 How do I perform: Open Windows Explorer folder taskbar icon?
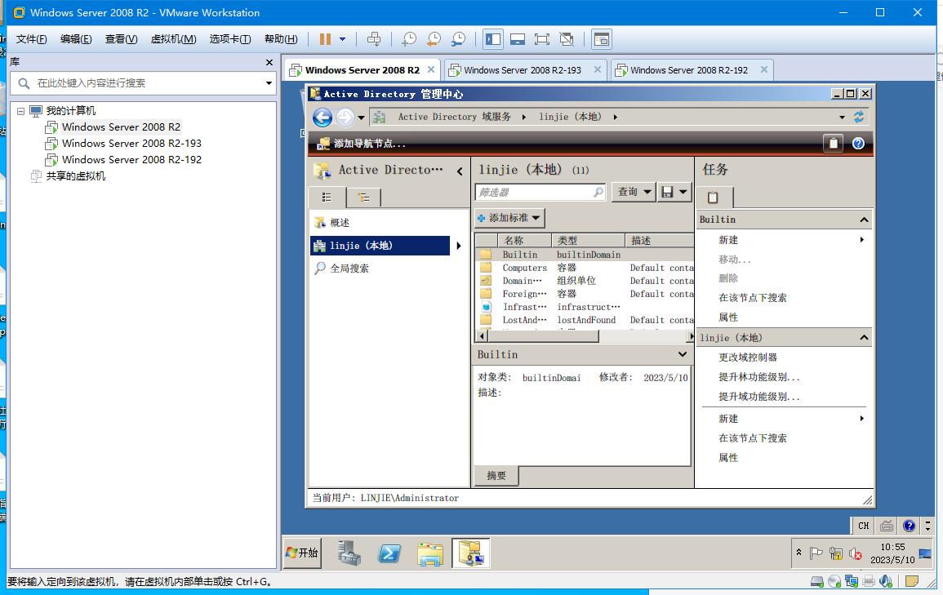(430, 553)
